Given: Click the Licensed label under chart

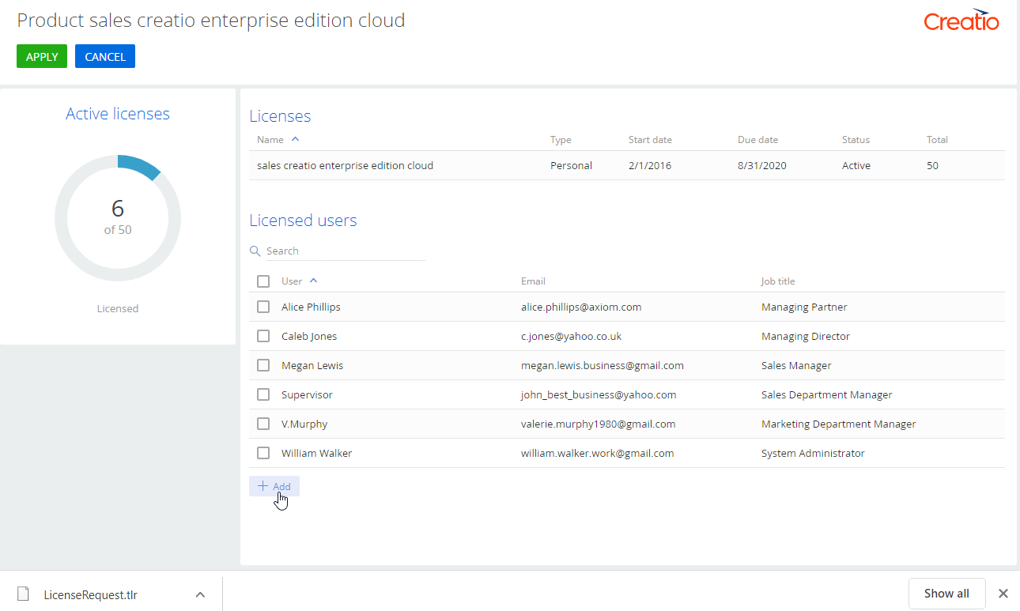Looking at the screenshot, I should coord(118,308).
